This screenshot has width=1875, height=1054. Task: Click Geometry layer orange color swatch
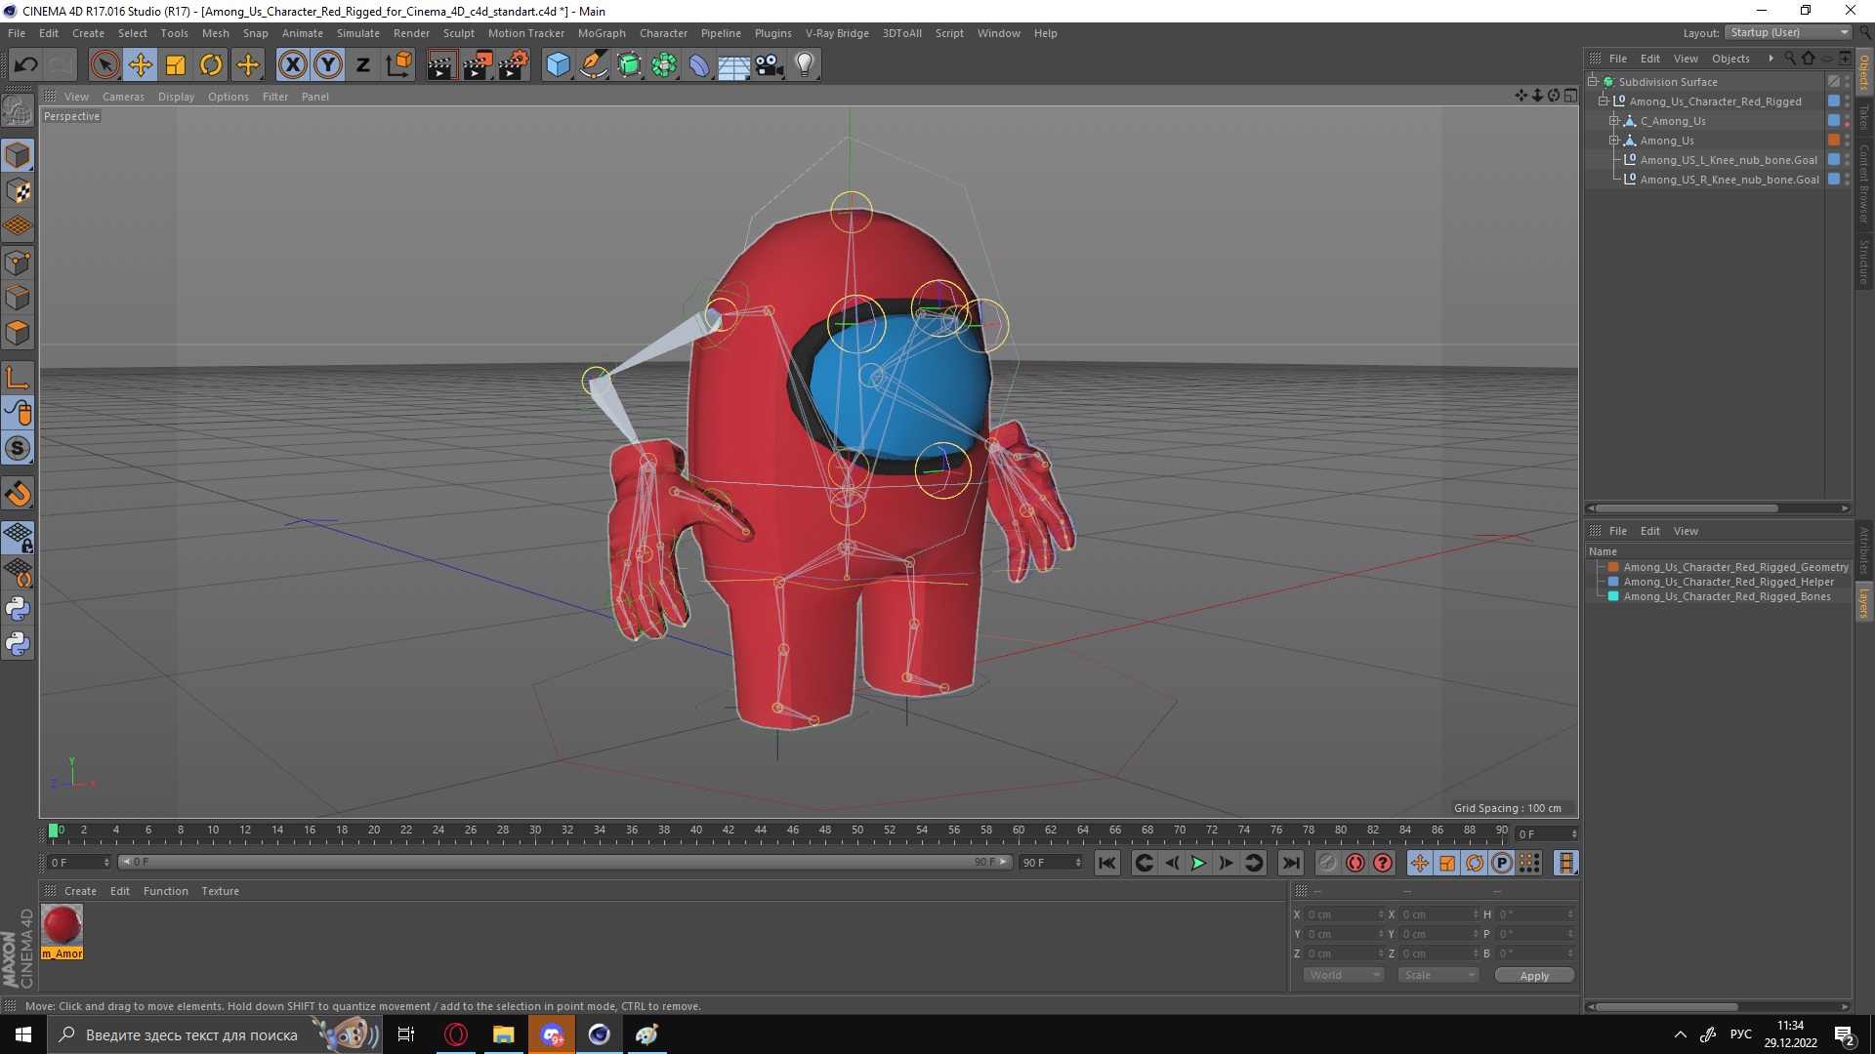1613,567
